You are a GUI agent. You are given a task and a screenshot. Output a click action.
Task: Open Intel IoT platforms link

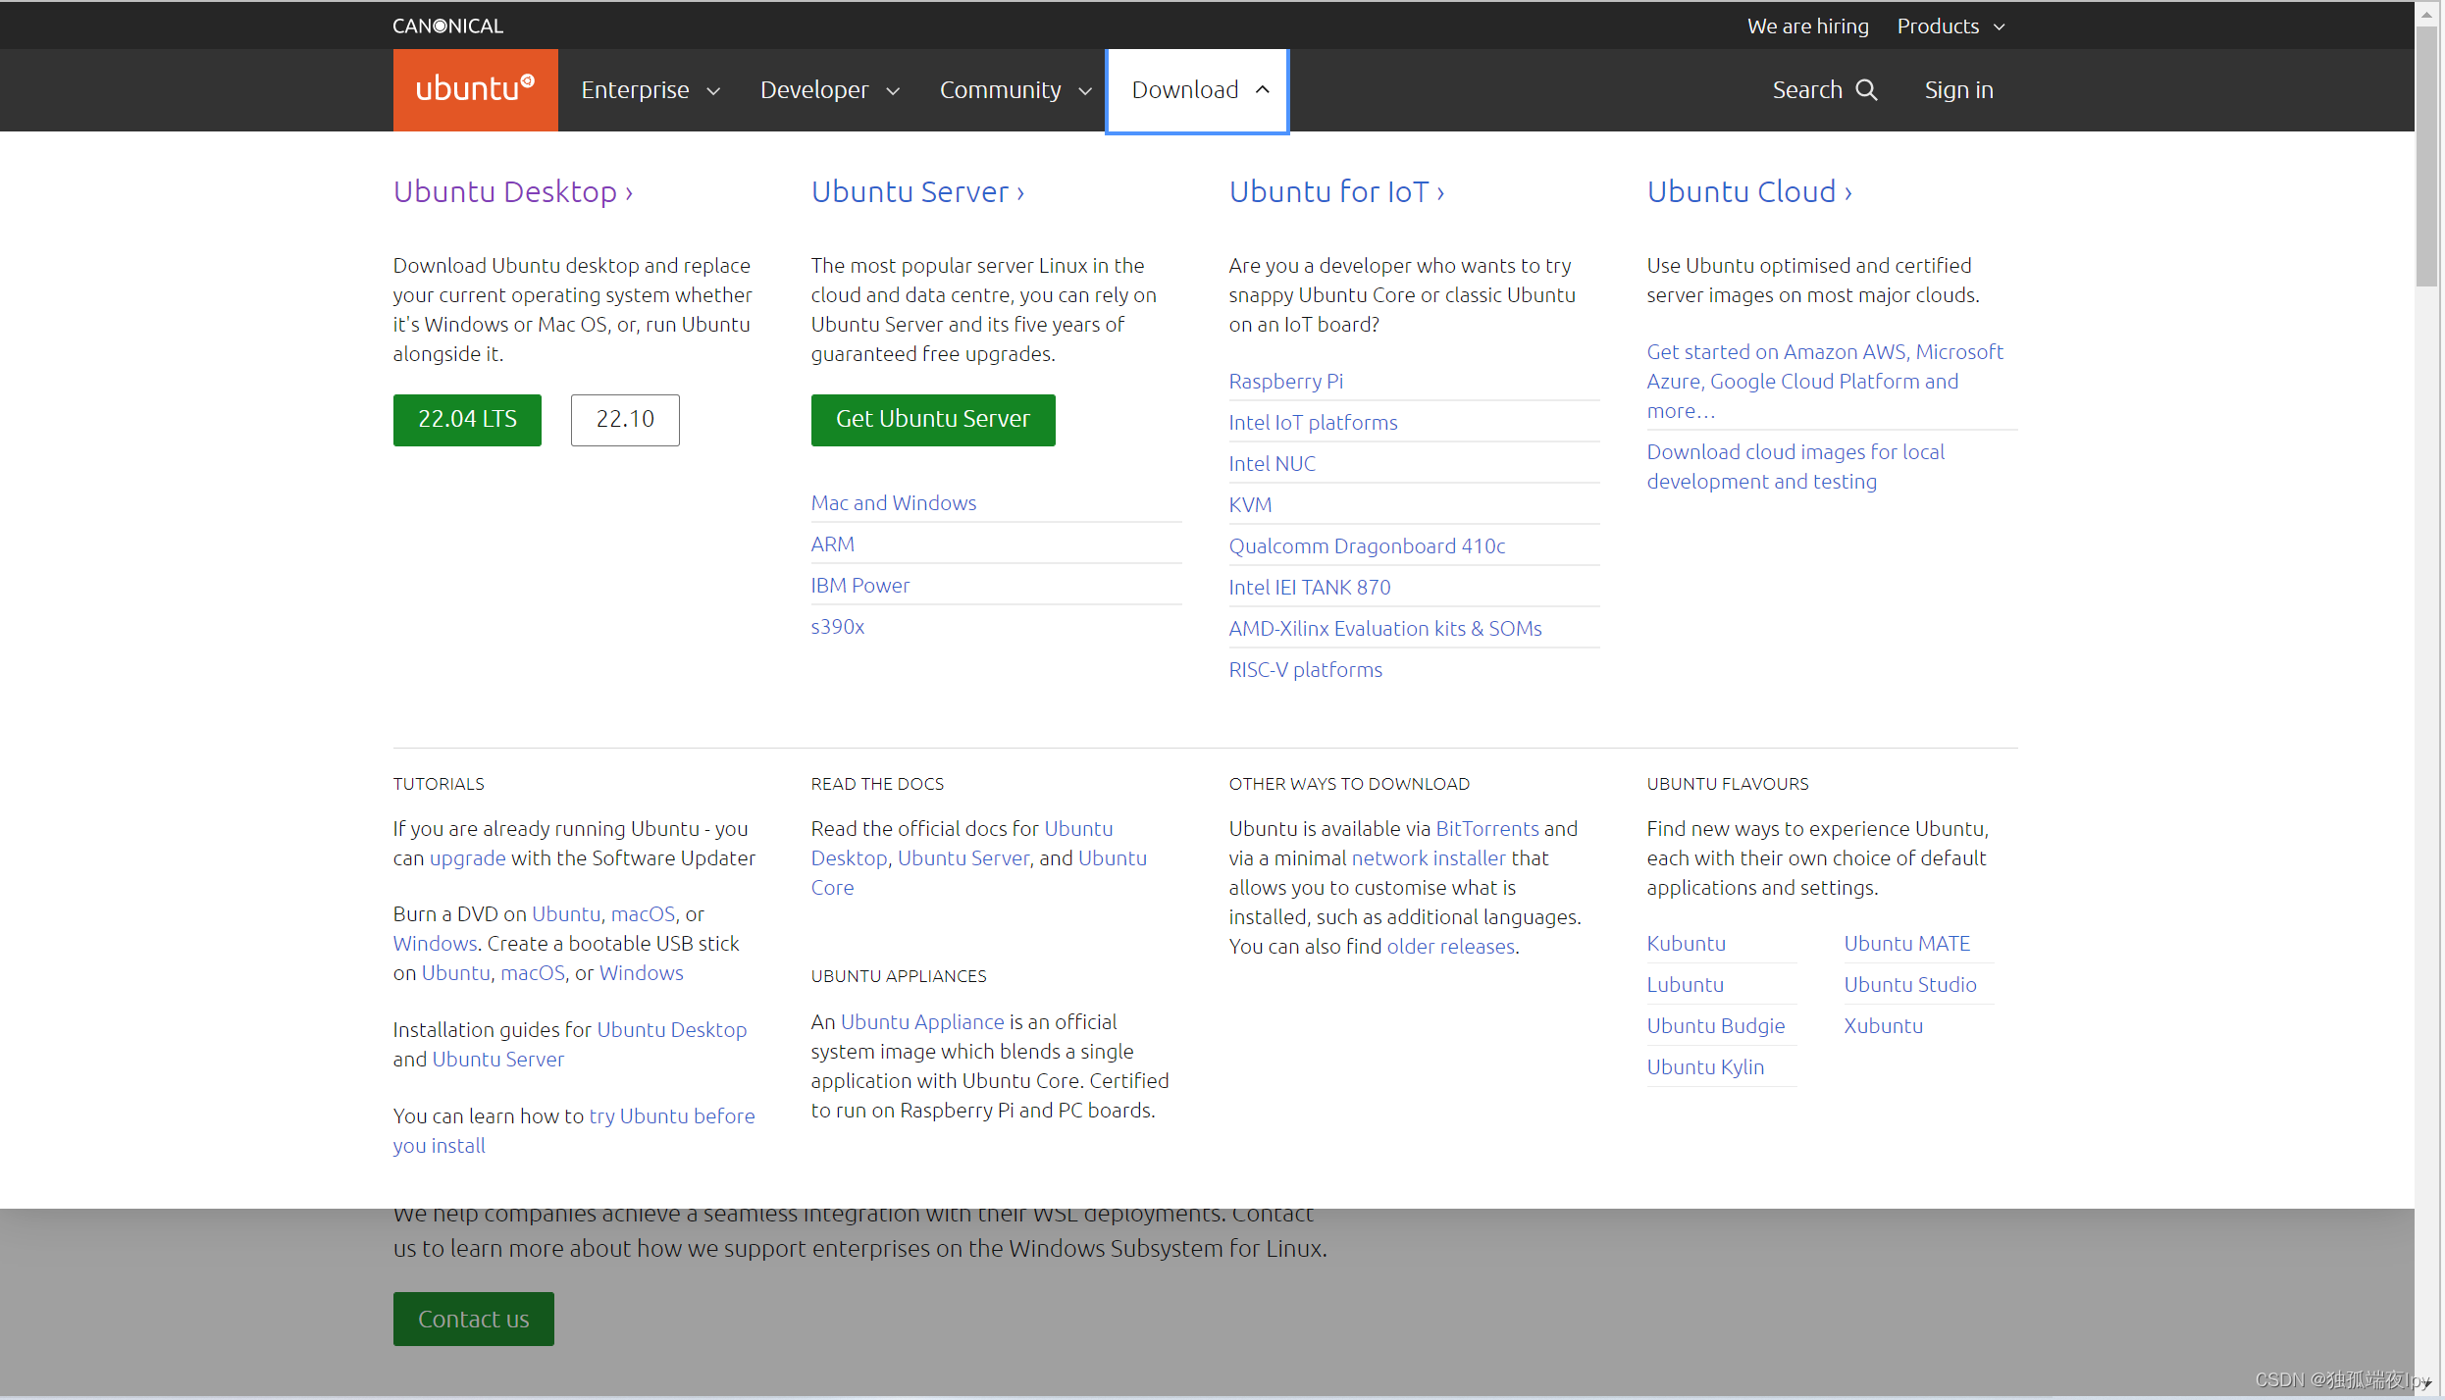point(1313,422)
